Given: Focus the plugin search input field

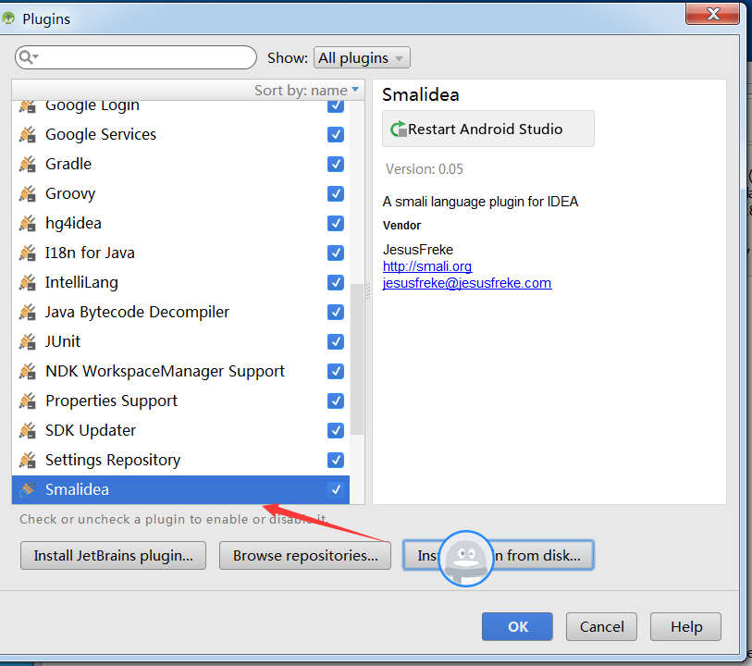Looking at the screenshot, I should [136, 57].
